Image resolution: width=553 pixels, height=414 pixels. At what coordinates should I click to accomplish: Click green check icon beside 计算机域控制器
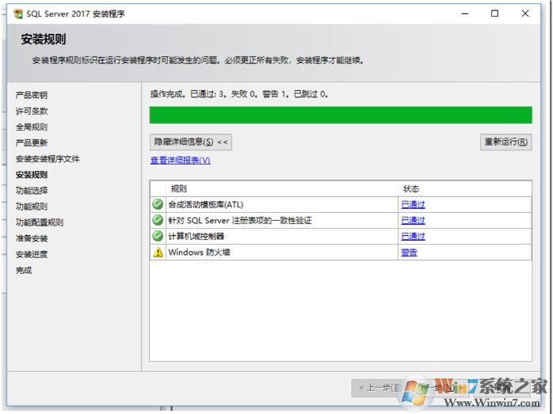[158, 236]
